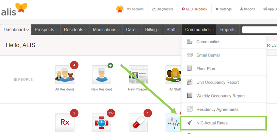Screen dimensions: 277x134
Task: Click the badge showing 4 on All Residents
Action: (x=74, y=65)
